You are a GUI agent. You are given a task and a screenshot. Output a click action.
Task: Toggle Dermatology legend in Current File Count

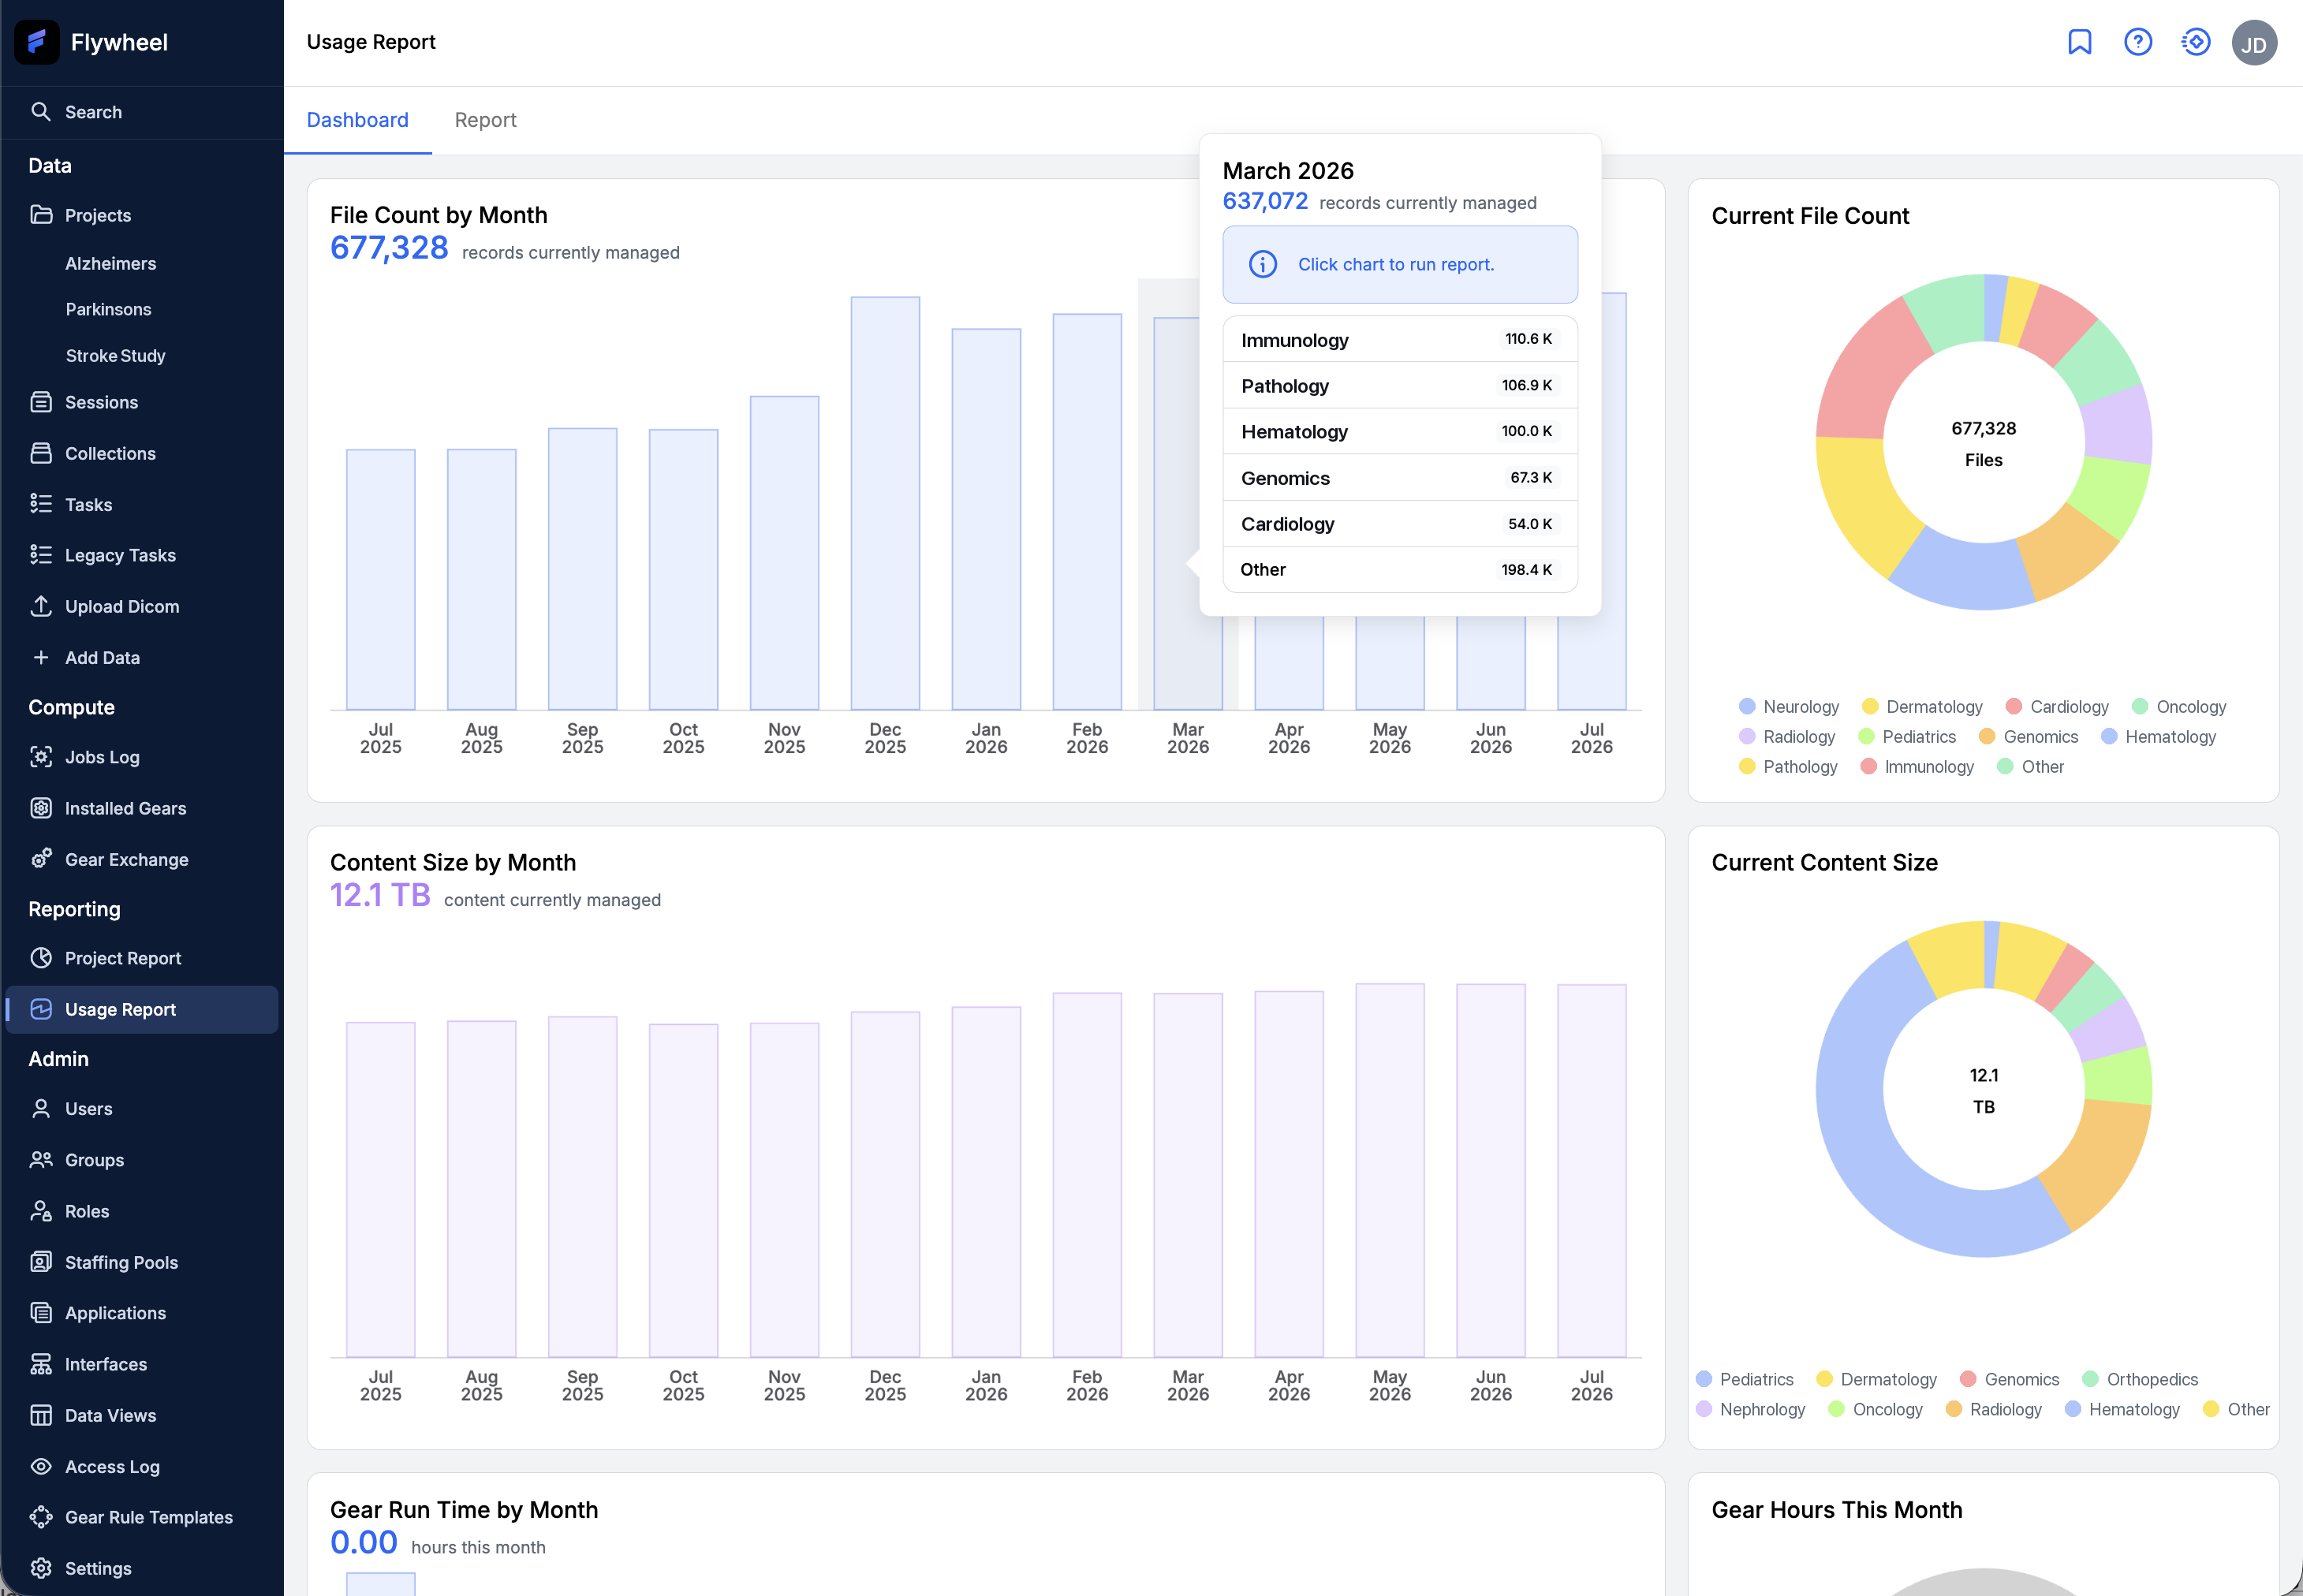point(1922,707)
